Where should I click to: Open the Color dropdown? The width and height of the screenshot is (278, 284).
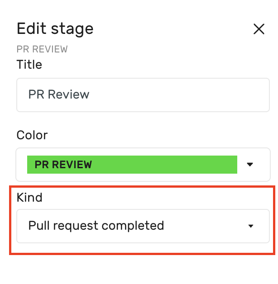(143, 165)
